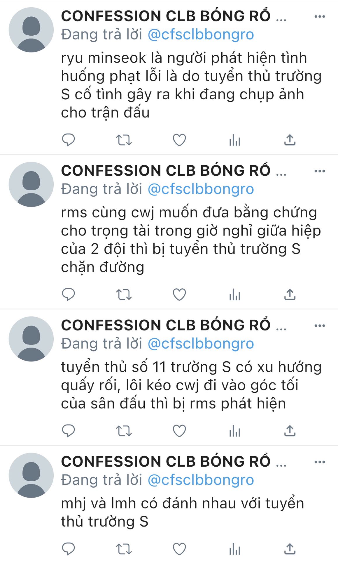The image size is (338, 561).
Task: Open more options for the 'tuyển thủ số 11' tweet
Action: point(320,325)
